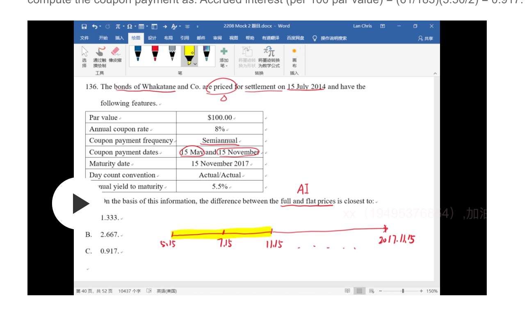Switch to the 开始 (Home) tab
This screenshot has width=529, height=333.
103,38
